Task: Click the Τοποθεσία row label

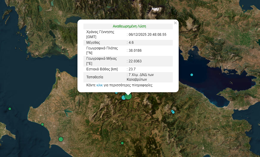Action: [x=95, y=77]
